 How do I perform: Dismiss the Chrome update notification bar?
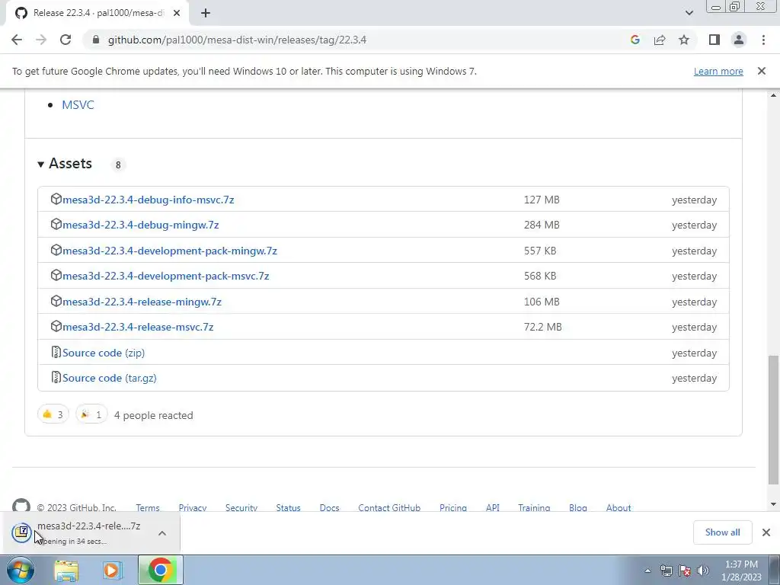pos(762,71)
